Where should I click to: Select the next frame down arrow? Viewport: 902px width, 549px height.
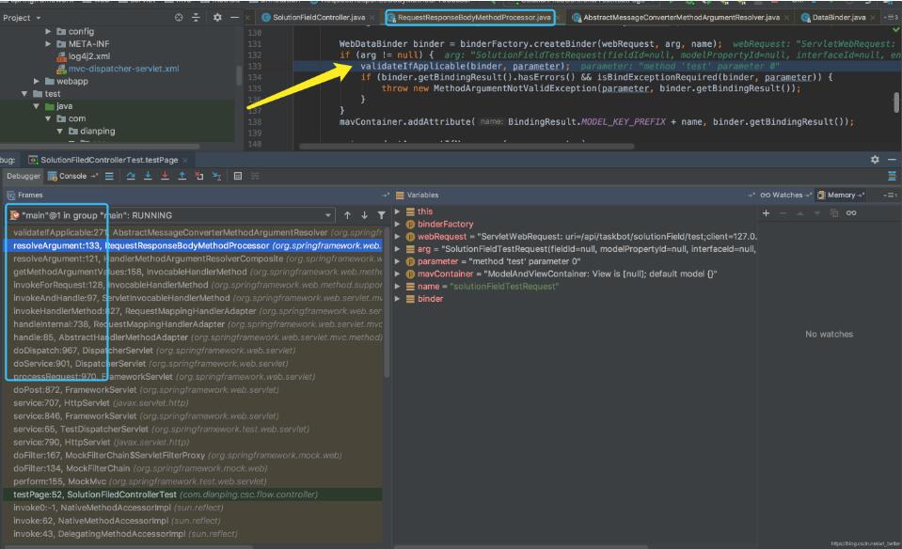pos(364,215)
